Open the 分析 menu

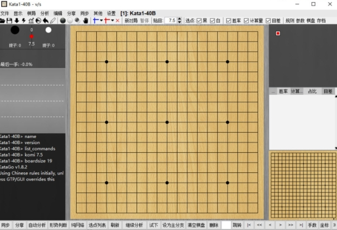pos(45,13)
